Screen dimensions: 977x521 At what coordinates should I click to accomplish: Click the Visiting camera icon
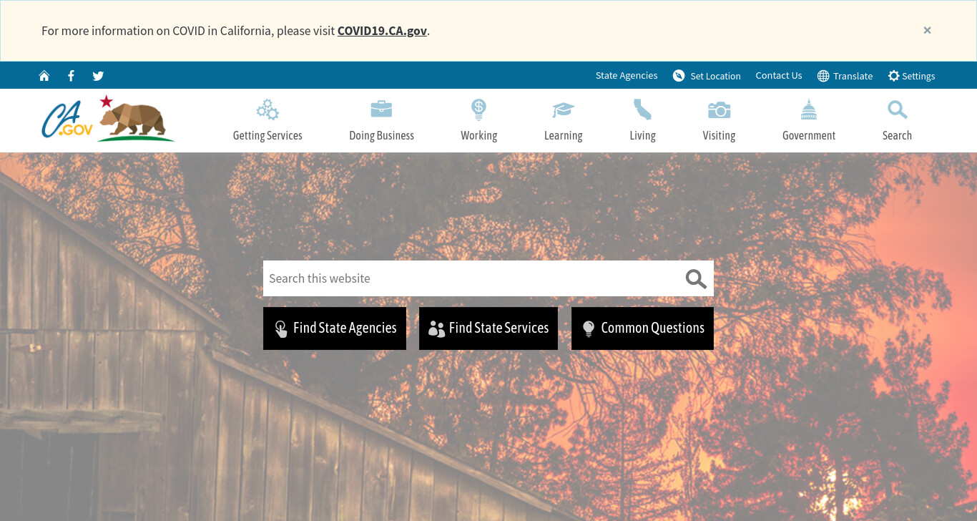[719, 109]
